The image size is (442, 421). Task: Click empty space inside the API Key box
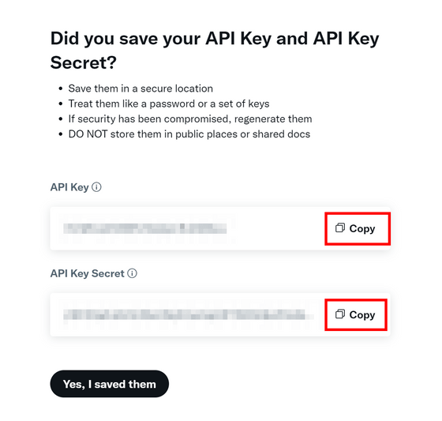[276, 228]
